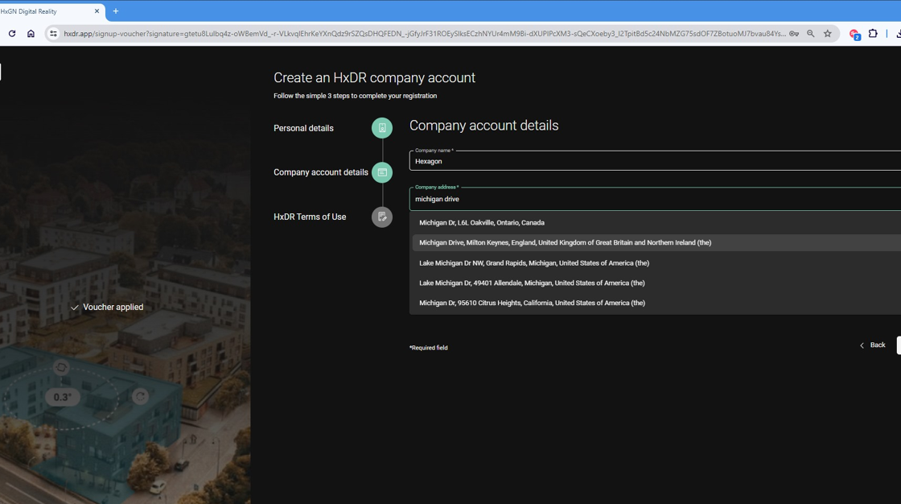Select the Company account details step label
The height and width of the screenshot is (504, 901).
click(321, 172)
